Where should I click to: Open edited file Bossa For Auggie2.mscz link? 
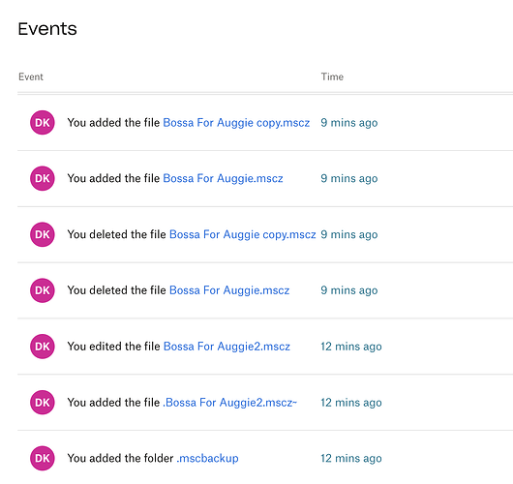(226, 347)
